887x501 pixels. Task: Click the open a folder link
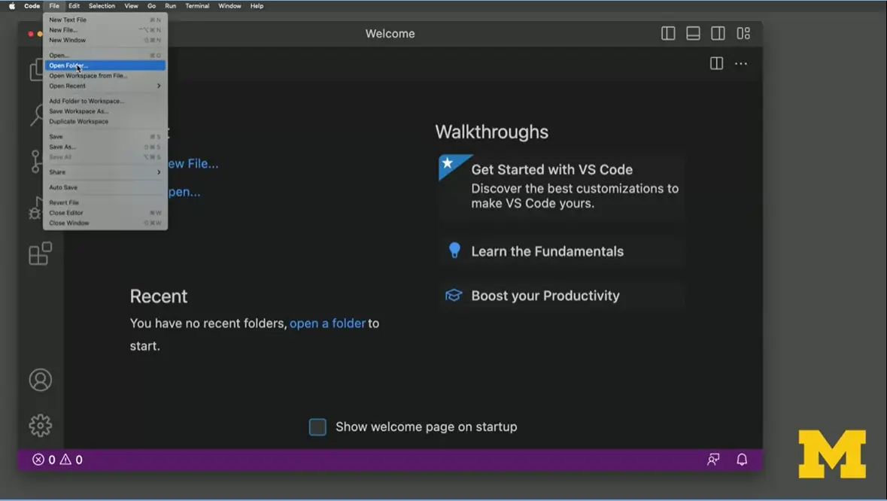[x=327, y=323]
